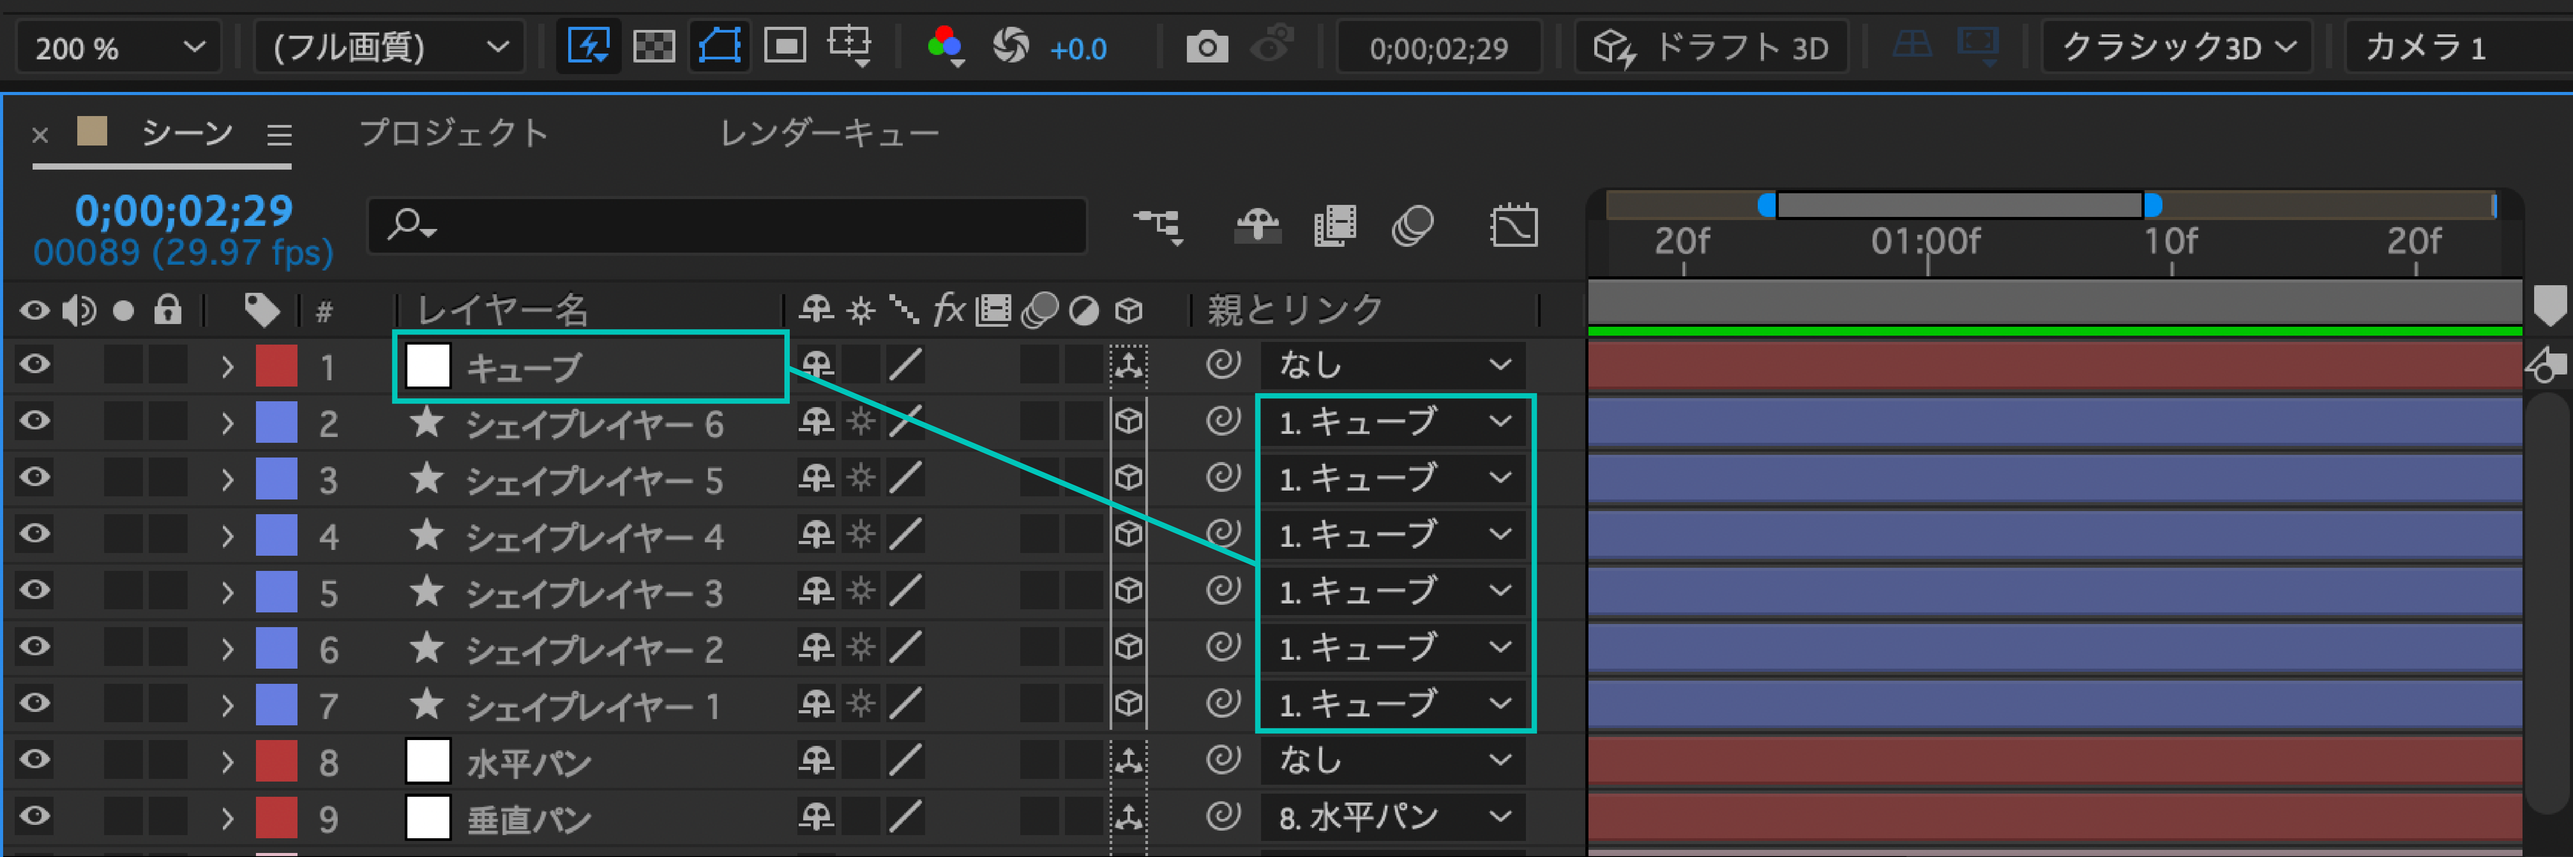Screen dimensions: 2573x857
Task: Open grid and guide options icon
Action: pos(850,47)
